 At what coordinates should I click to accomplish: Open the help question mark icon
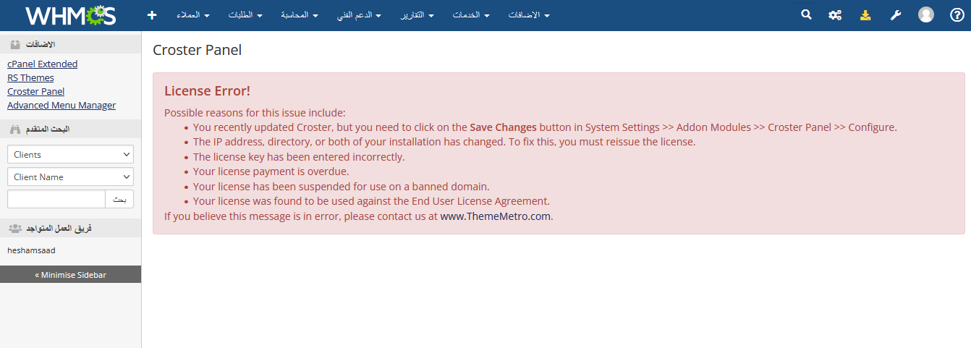[x=957, y=15]
